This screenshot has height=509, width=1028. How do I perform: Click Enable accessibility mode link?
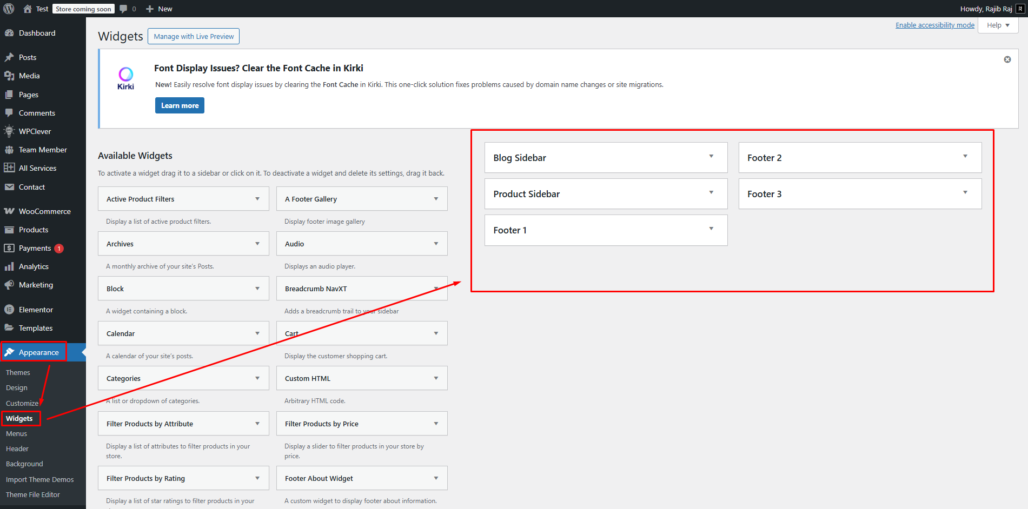(935, 25)
